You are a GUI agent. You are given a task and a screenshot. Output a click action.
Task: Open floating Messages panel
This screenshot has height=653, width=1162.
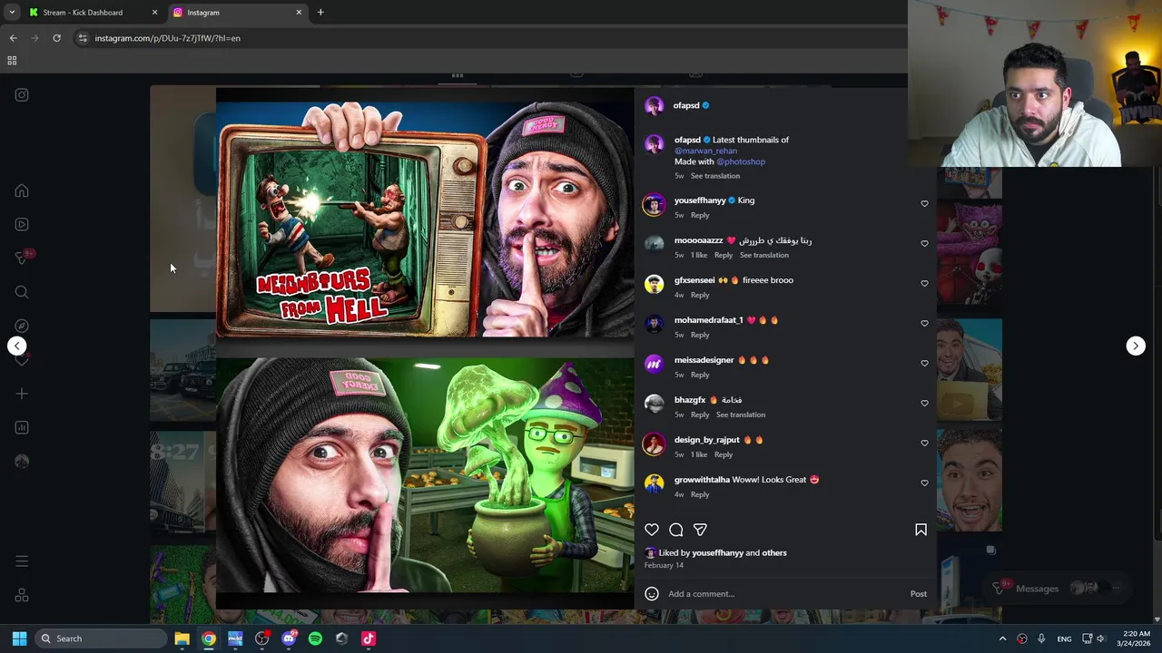pos(1059,589)
